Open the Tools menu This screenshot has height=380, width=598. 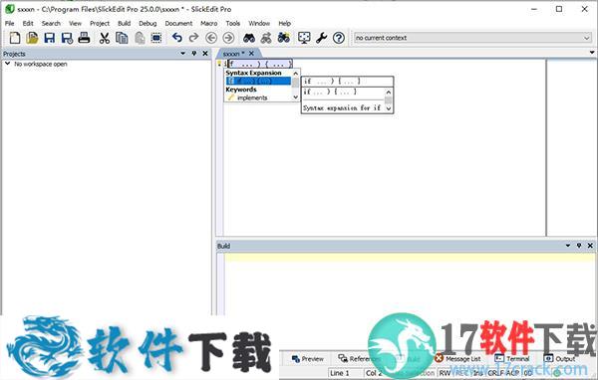(232, 23)
